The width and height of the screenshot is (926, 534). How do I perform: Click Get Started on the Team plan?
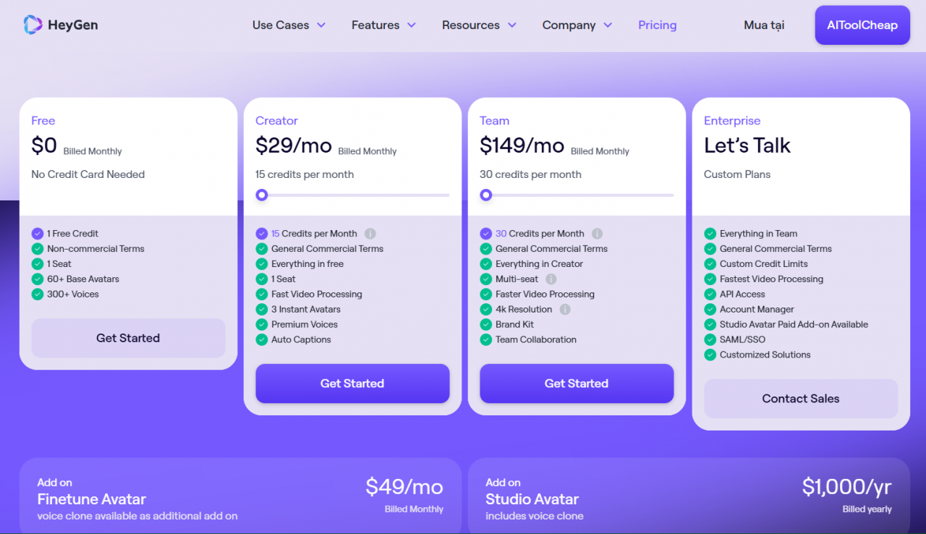pos(577,383)
